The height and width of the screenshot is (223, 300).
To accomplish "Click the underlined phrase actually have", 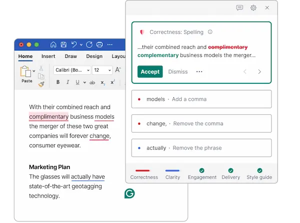I will pos(88,177).
